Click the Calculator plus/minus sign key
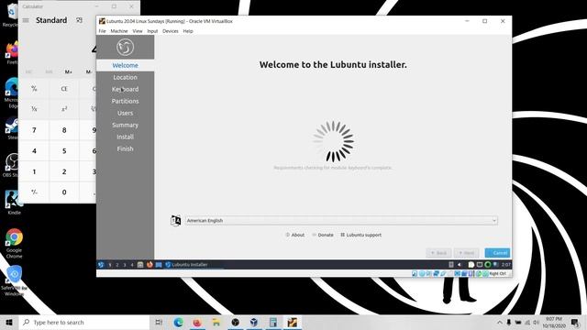Viewport: 587px width, 330px height. click(x=34, y=192)
